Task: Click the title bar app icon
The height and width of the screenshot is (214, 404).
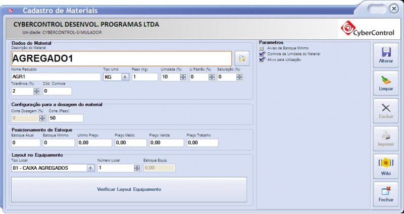Action: pos(11,11)
